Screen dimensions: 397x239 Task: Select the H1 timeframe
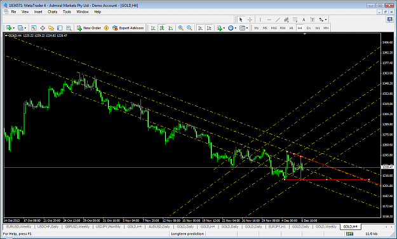291,28
